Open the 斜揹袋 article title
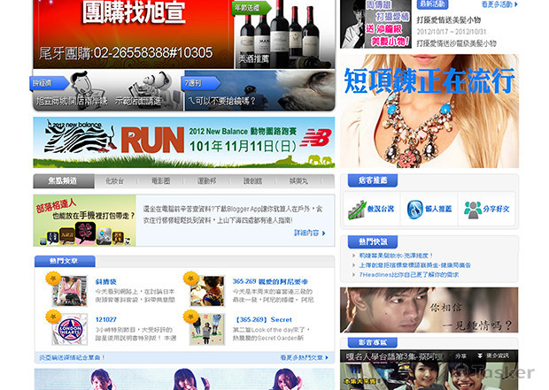 click(105, 281)
